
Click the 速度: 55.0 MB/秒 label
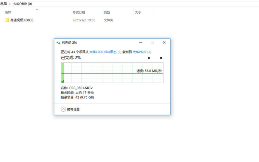click(x=149, y=71)
